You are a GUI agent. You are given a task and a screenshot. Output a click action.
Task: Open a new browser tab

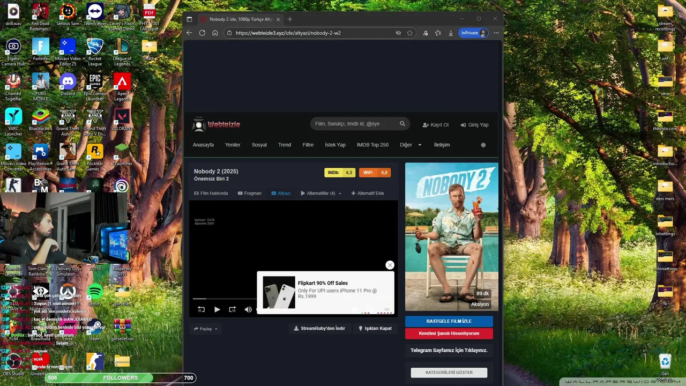[x=290, y=19]
